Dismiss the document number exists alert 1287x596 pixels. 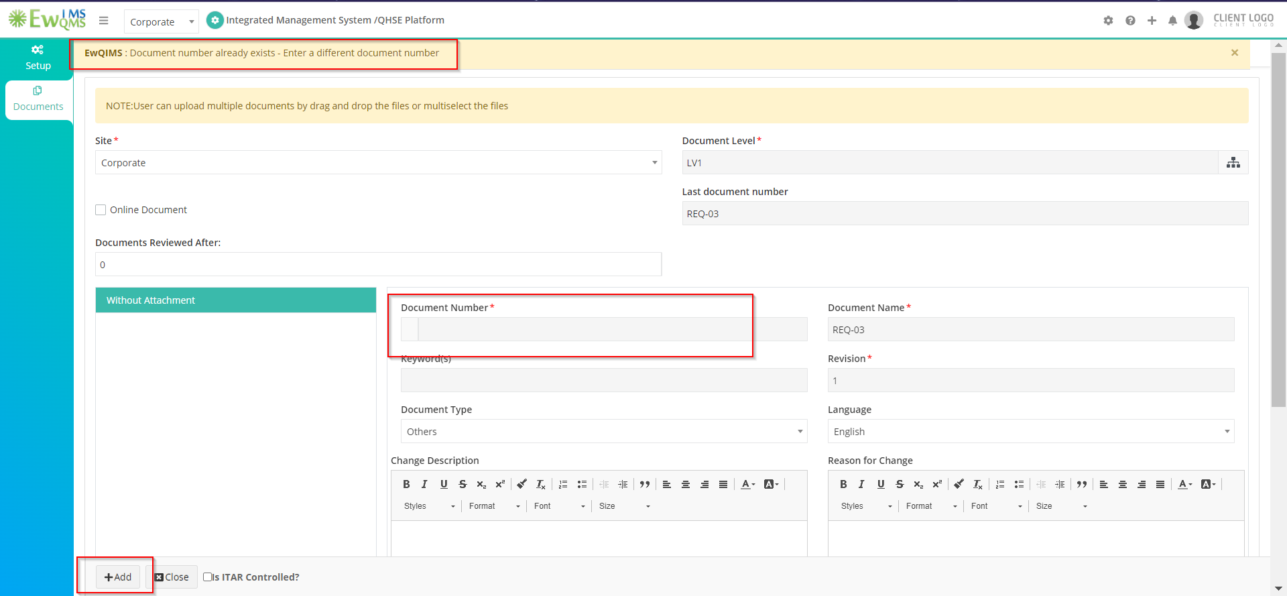tap(1234, 52)
